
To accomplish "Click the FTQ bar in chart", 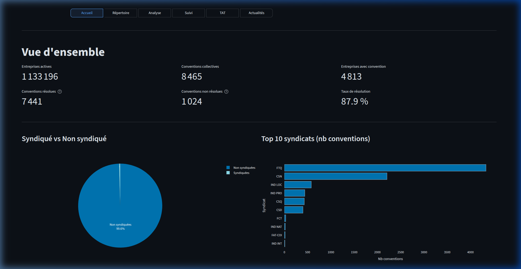I will (x=385, y=168).
